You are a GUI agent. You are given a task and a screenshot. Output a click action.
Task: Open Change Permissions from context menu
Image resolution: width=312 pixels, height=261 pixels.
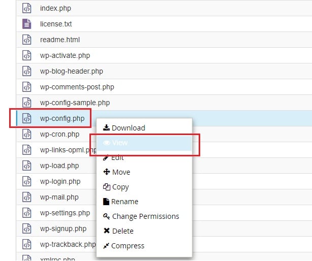tap(145, 216)
